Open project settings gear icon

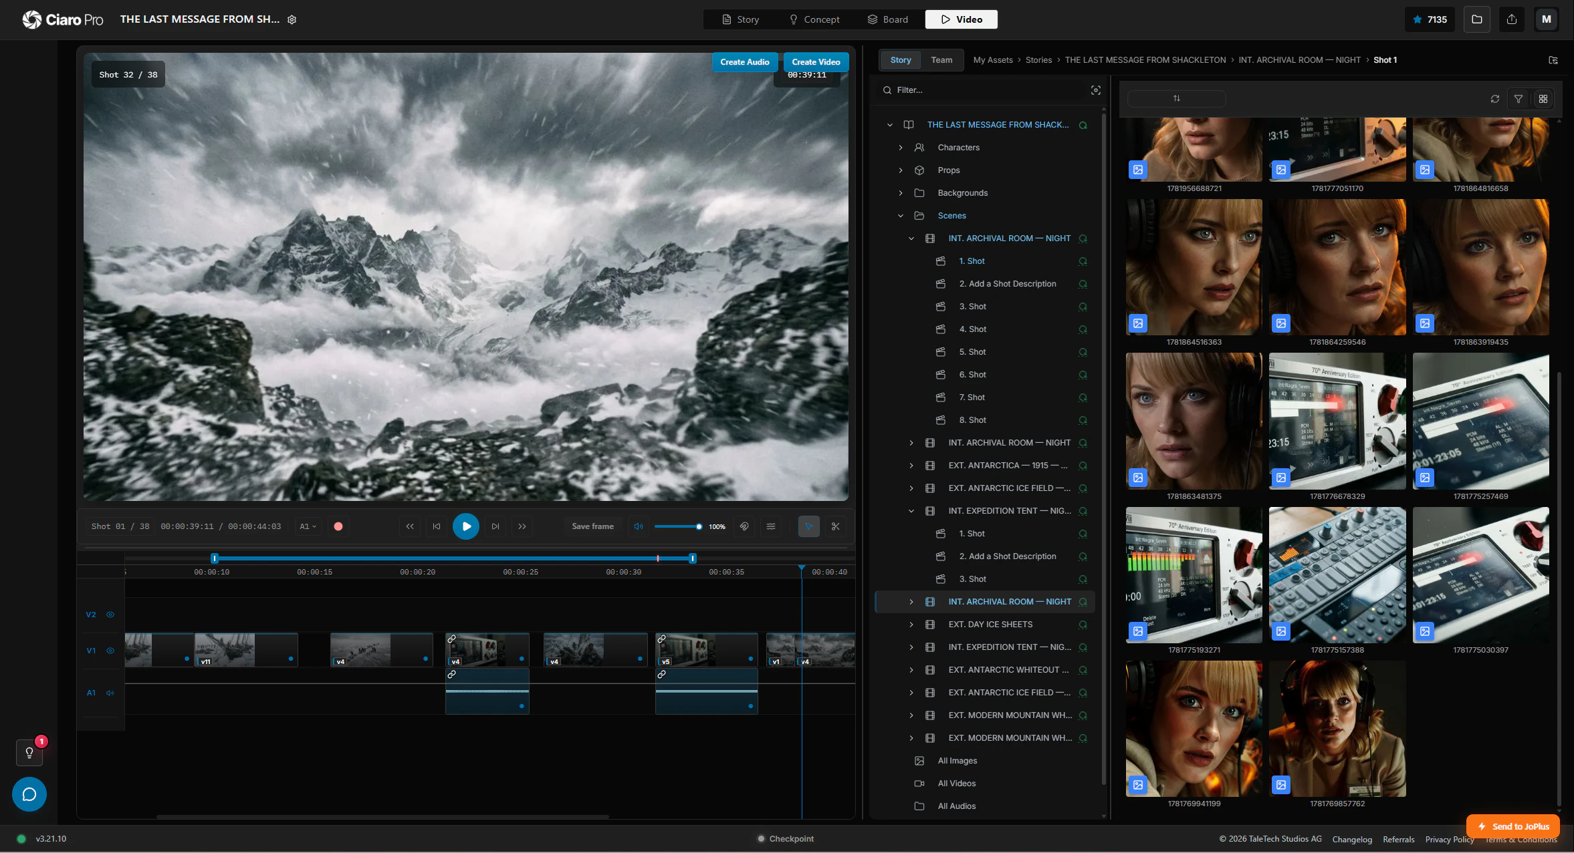(292, 19)
